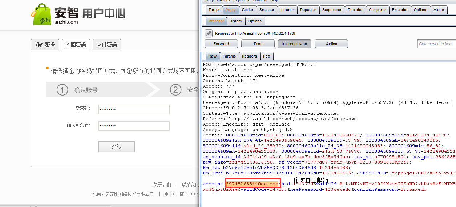Select the Comparer tab

pyautogui.click(x=378, y=10)
